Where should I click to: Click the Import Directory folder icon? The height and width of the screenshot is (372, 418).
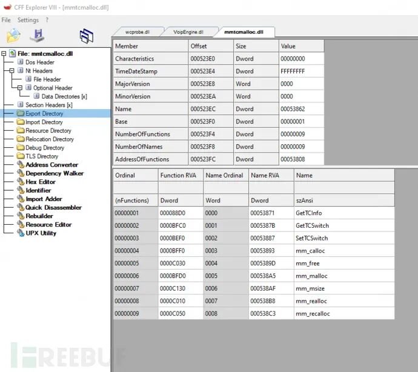pos(21,122)
